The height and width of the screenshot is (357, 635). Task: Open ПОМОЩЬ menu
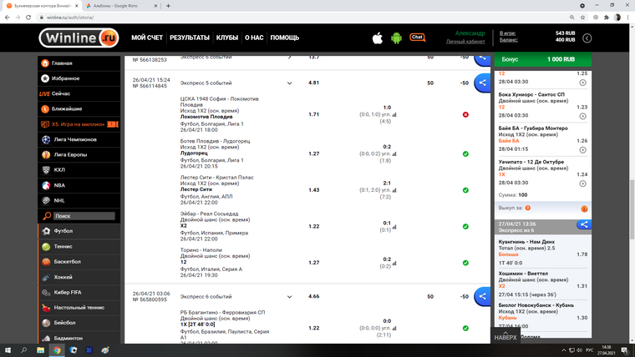tap(285, 38)
